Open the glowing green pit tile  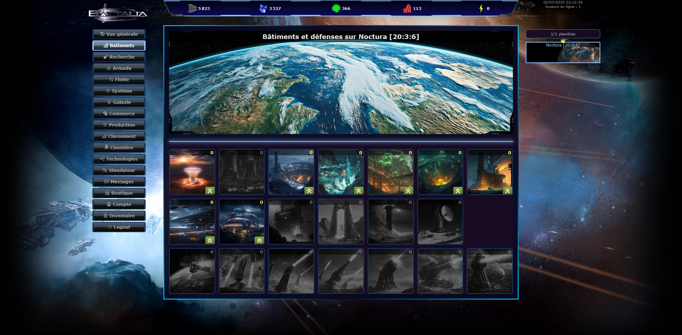(x=440, y=172)
